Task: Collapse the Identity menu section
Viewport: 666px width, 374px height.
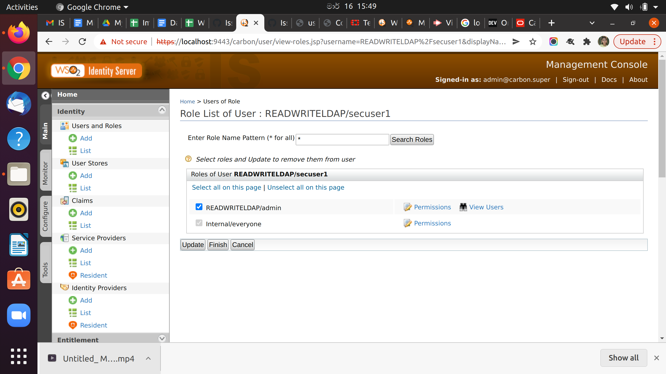Action: tap(162, 110)
